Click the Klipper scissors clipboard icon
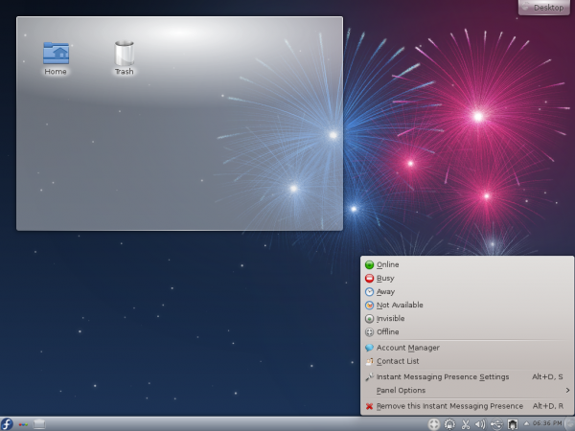This screenshot has width=575, height=431. [465, 423]
